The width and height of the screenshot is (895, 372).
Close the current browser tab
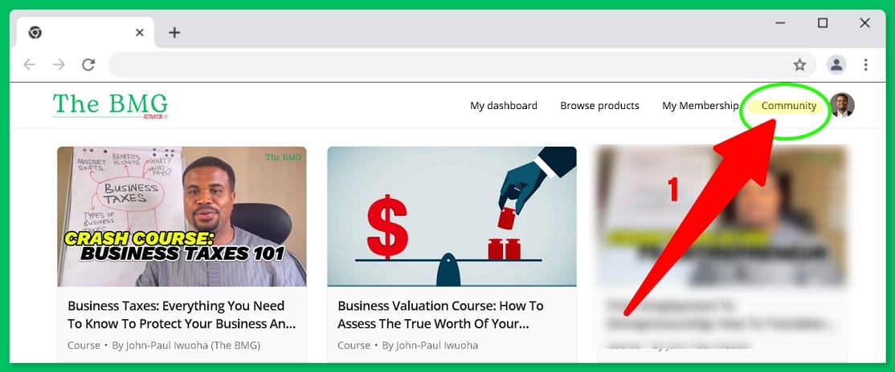(x=139, y=33)
